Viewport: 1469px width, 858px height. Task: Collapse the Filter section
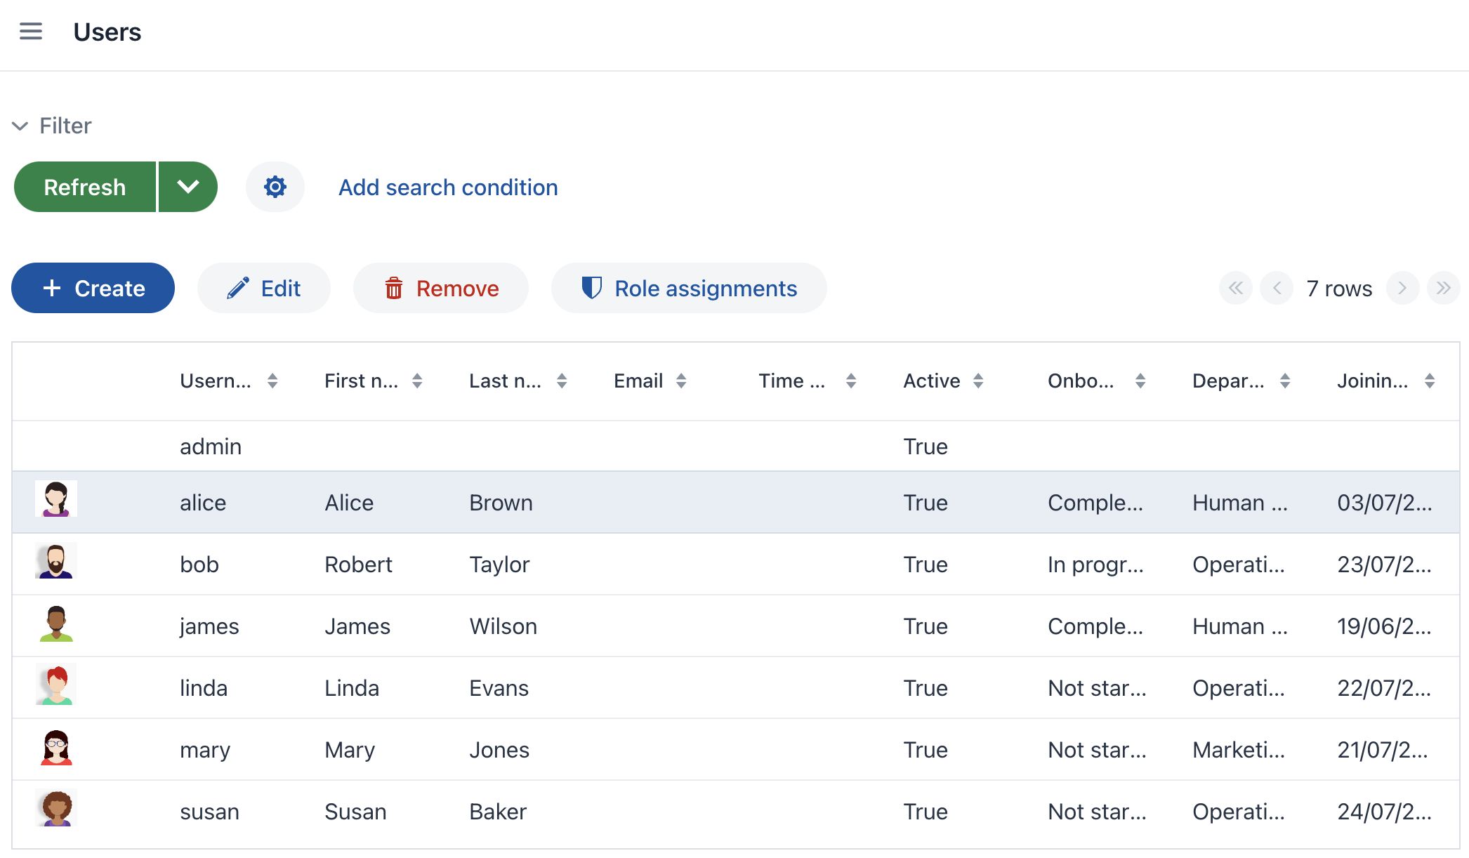pos(20,126)
